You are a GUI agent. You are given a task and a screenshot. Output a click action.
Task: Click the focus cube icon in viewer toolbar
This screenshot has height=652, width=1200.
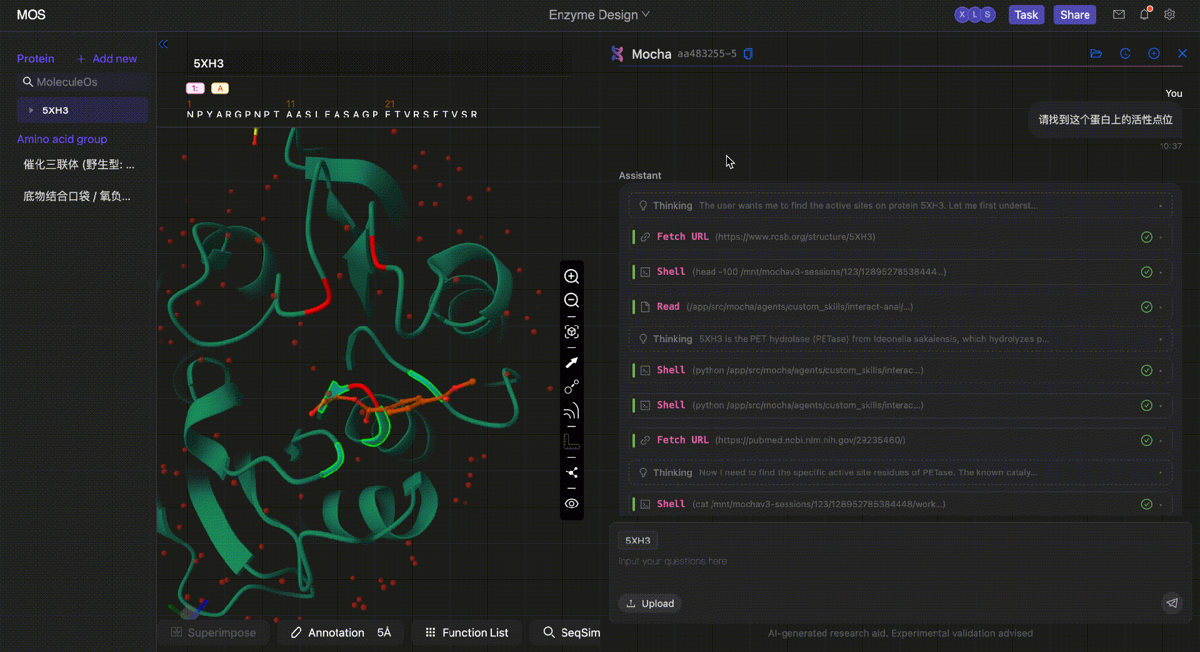click(x=571, y=332)
